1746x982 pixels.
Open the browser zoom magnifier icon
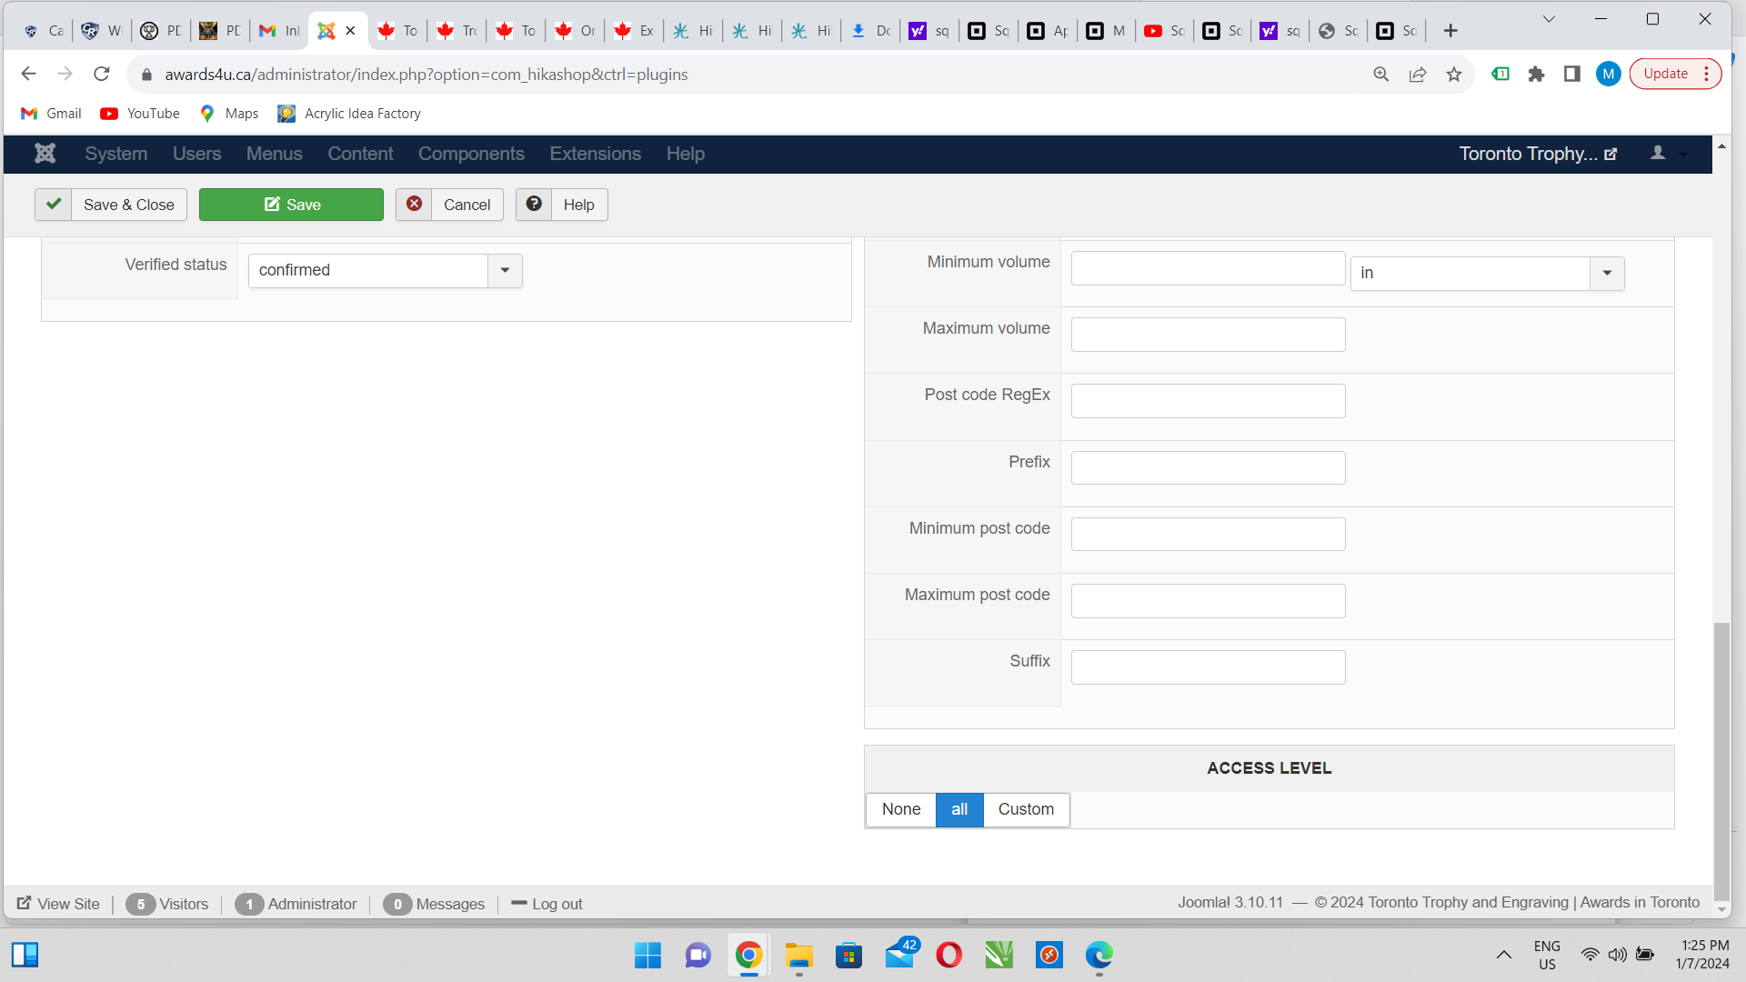pos(1380,75)
